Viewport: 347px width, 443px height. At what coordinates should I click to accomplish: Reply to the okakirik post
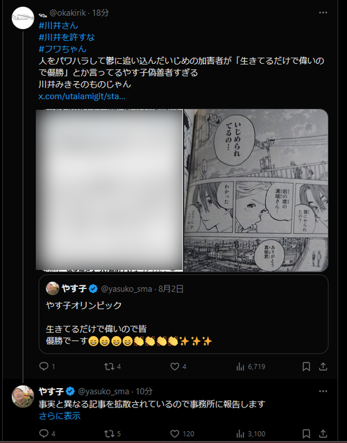47,367
